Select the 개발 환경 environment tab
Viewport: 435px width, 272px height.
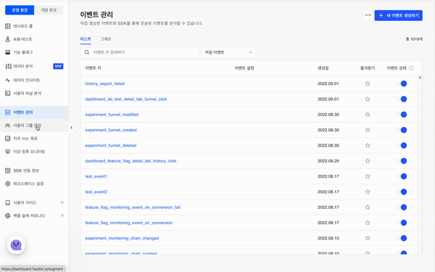click(49, 10)
